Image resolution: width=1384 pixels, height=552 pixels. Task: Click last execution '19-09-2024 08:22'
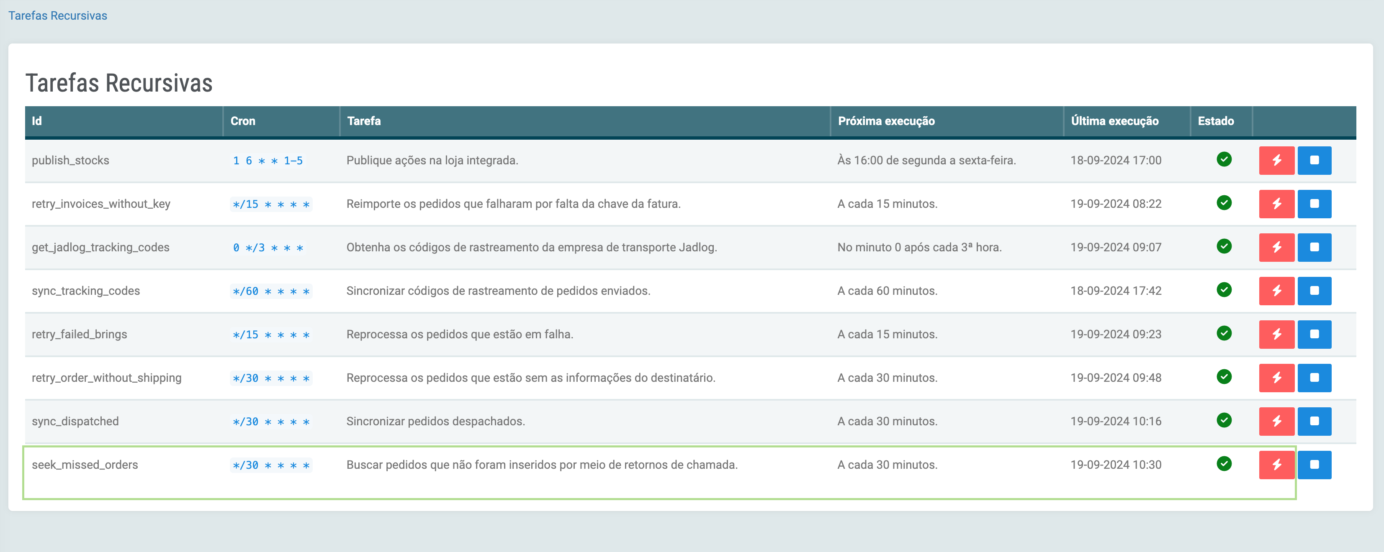coord(1116,204)
